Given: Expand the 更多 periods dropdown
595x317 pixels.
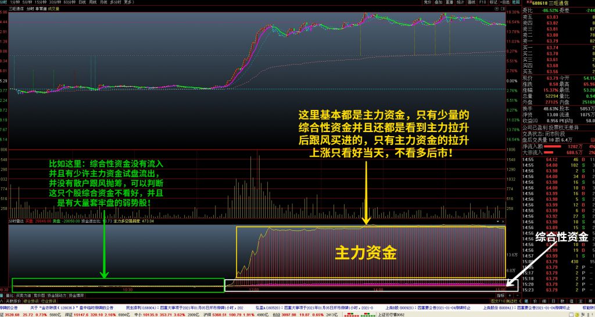Looking at the screenshot, I should (128, 2).
